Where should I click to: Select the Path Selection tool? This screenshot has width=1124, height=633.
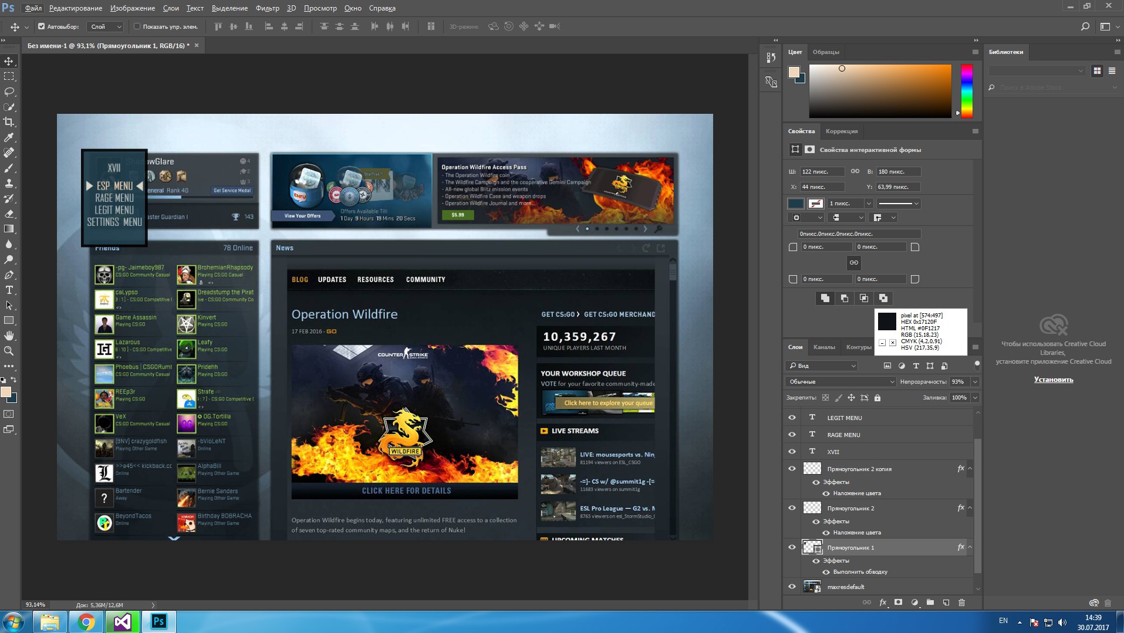(9, 305)
